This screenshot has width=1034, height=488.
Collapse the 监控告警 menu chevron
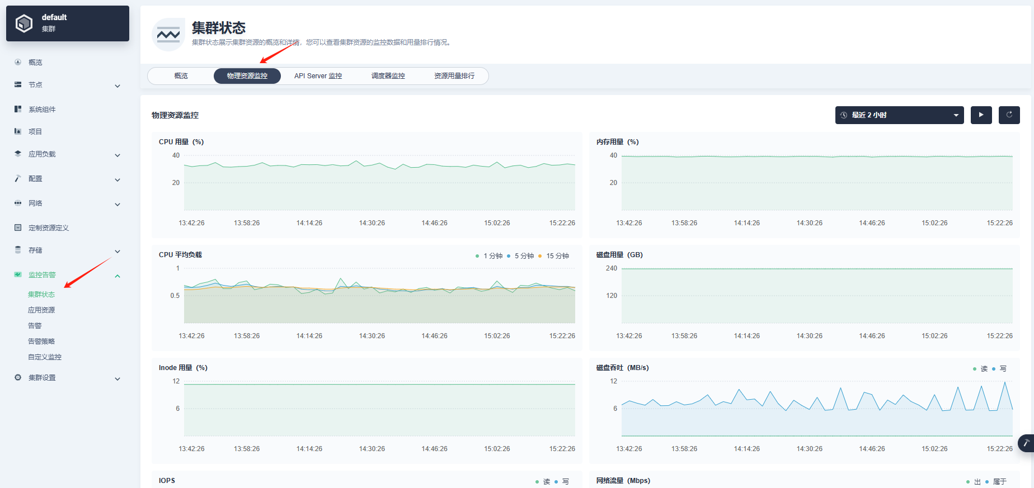[x=117, y=276]
